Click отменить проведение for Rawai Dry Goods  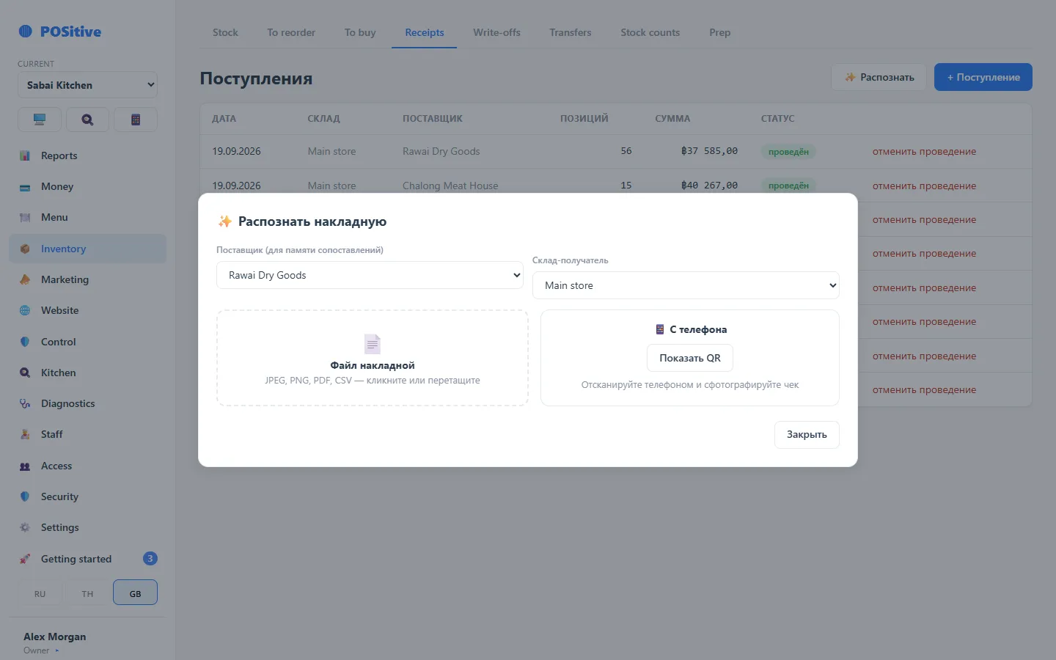coord(924,152)
